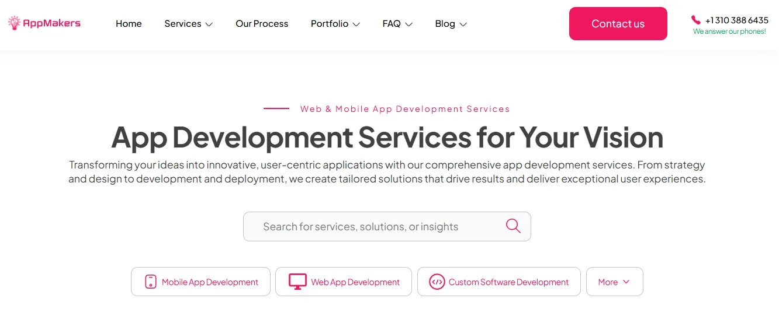Click the code brackets icon
Viewport: 779px width, 309px height.
click(x=437, y=282)
